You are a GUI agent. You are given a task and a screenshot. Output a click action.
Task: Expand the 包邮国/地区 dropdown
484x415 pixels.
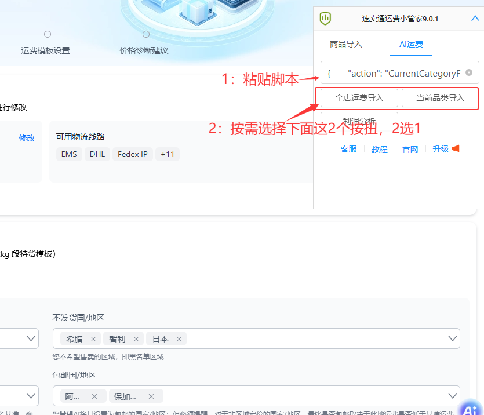click(453, 396)
